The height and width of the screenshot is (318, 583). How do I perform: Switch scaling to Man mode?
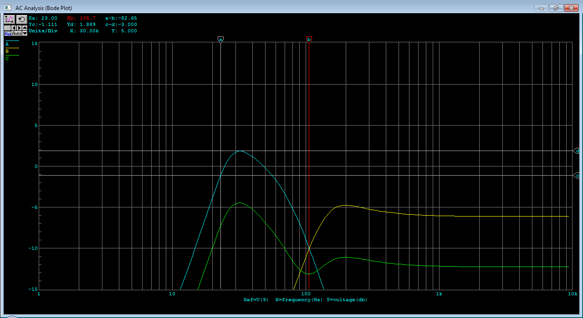[7, 34]
